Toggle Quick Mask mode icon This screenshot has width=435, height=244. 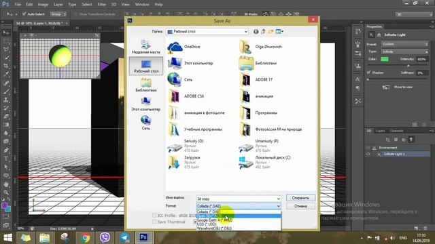pyautogui.click(x=6, y=217)
